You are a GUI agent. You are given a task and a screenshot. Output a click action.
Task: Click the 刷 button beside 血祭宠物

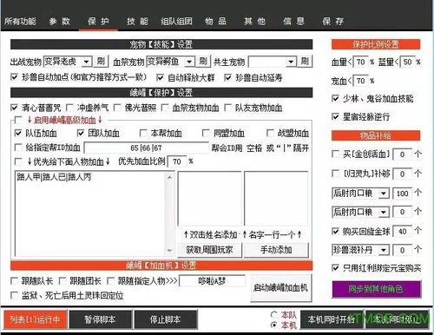coord(203,62)
